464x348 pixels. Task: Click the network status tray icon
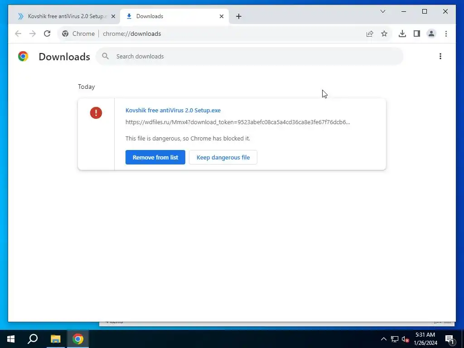395,339
